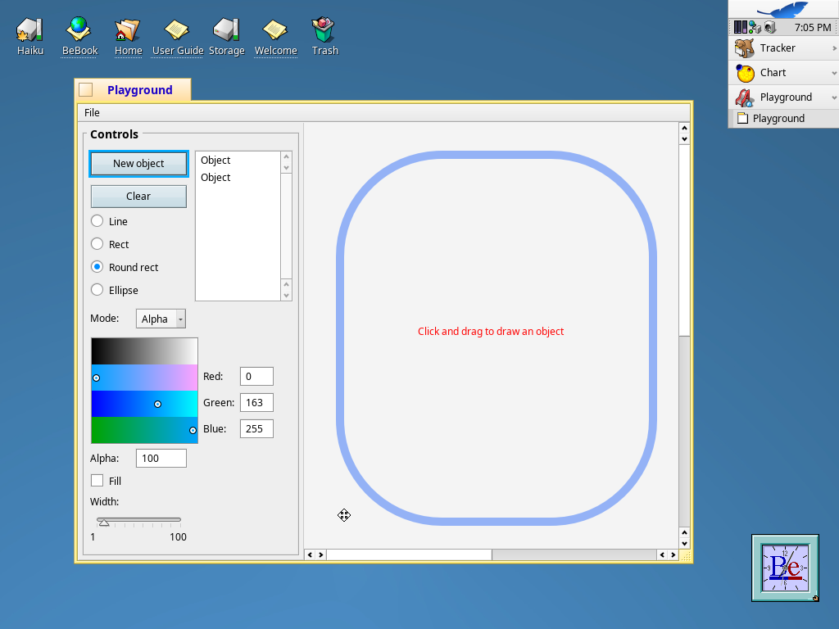Select the Playground window item in Deskbar

[783, 118]
